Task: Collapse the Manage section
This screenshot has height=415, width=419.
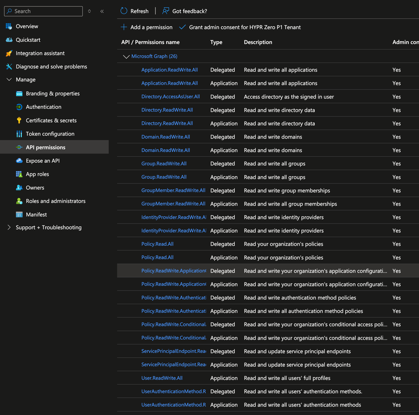Action: [x=9, y=79]
